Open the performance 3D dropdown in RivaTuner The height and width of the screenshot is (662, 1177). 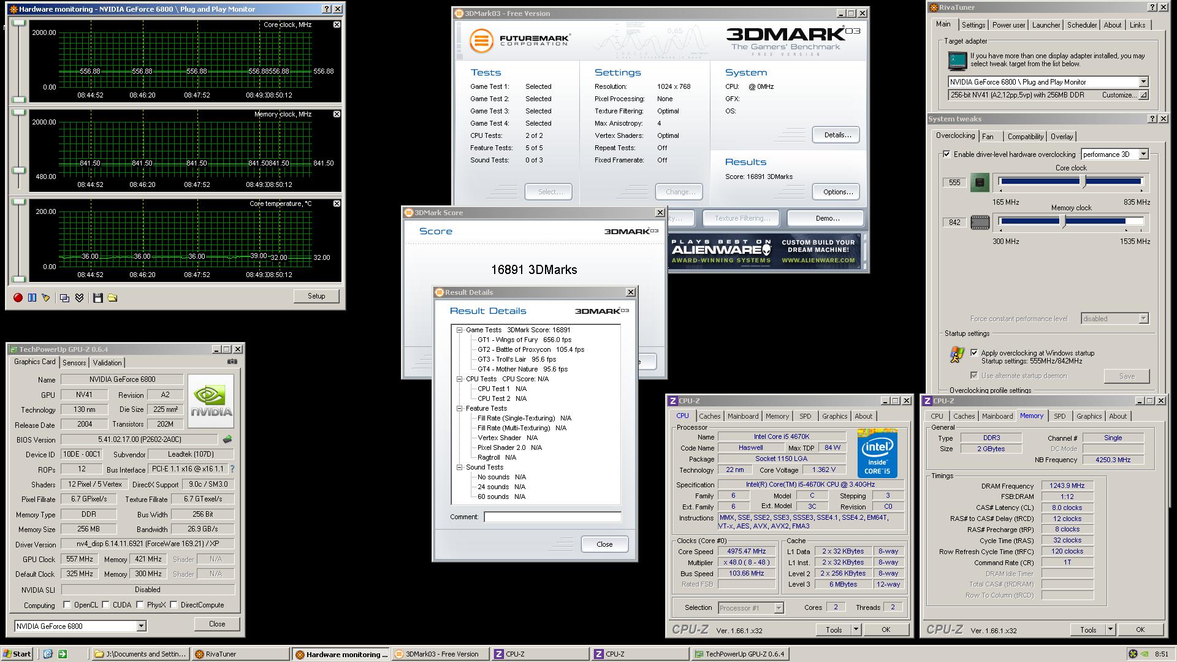tap(1143, 154)
